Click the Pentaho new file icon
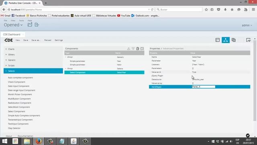The height and width of the screenshot is (145, 257). click(x=37, y=25)
